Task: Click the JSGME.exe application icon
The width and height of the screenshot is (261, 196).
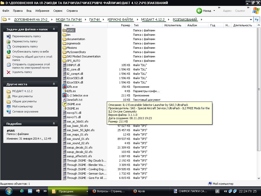Action: 64,104
